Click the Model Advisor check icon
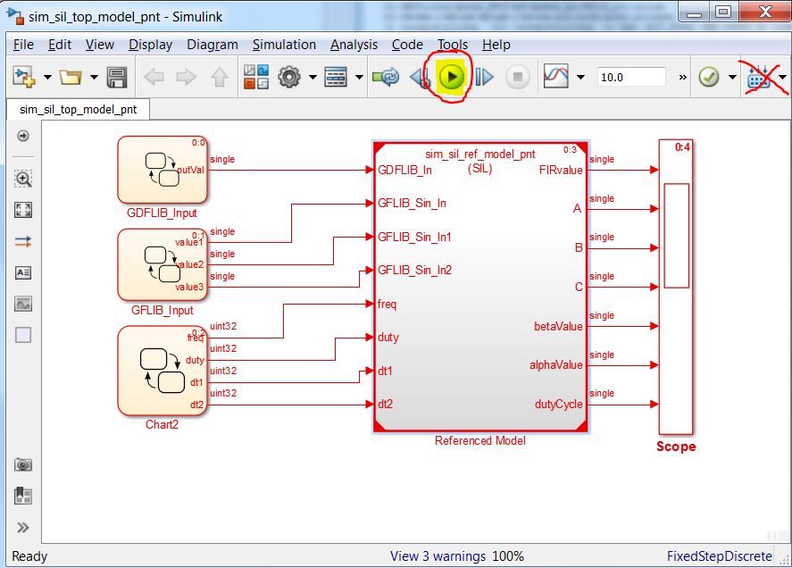Screen dimensions: 792x568 pos(709,78)
